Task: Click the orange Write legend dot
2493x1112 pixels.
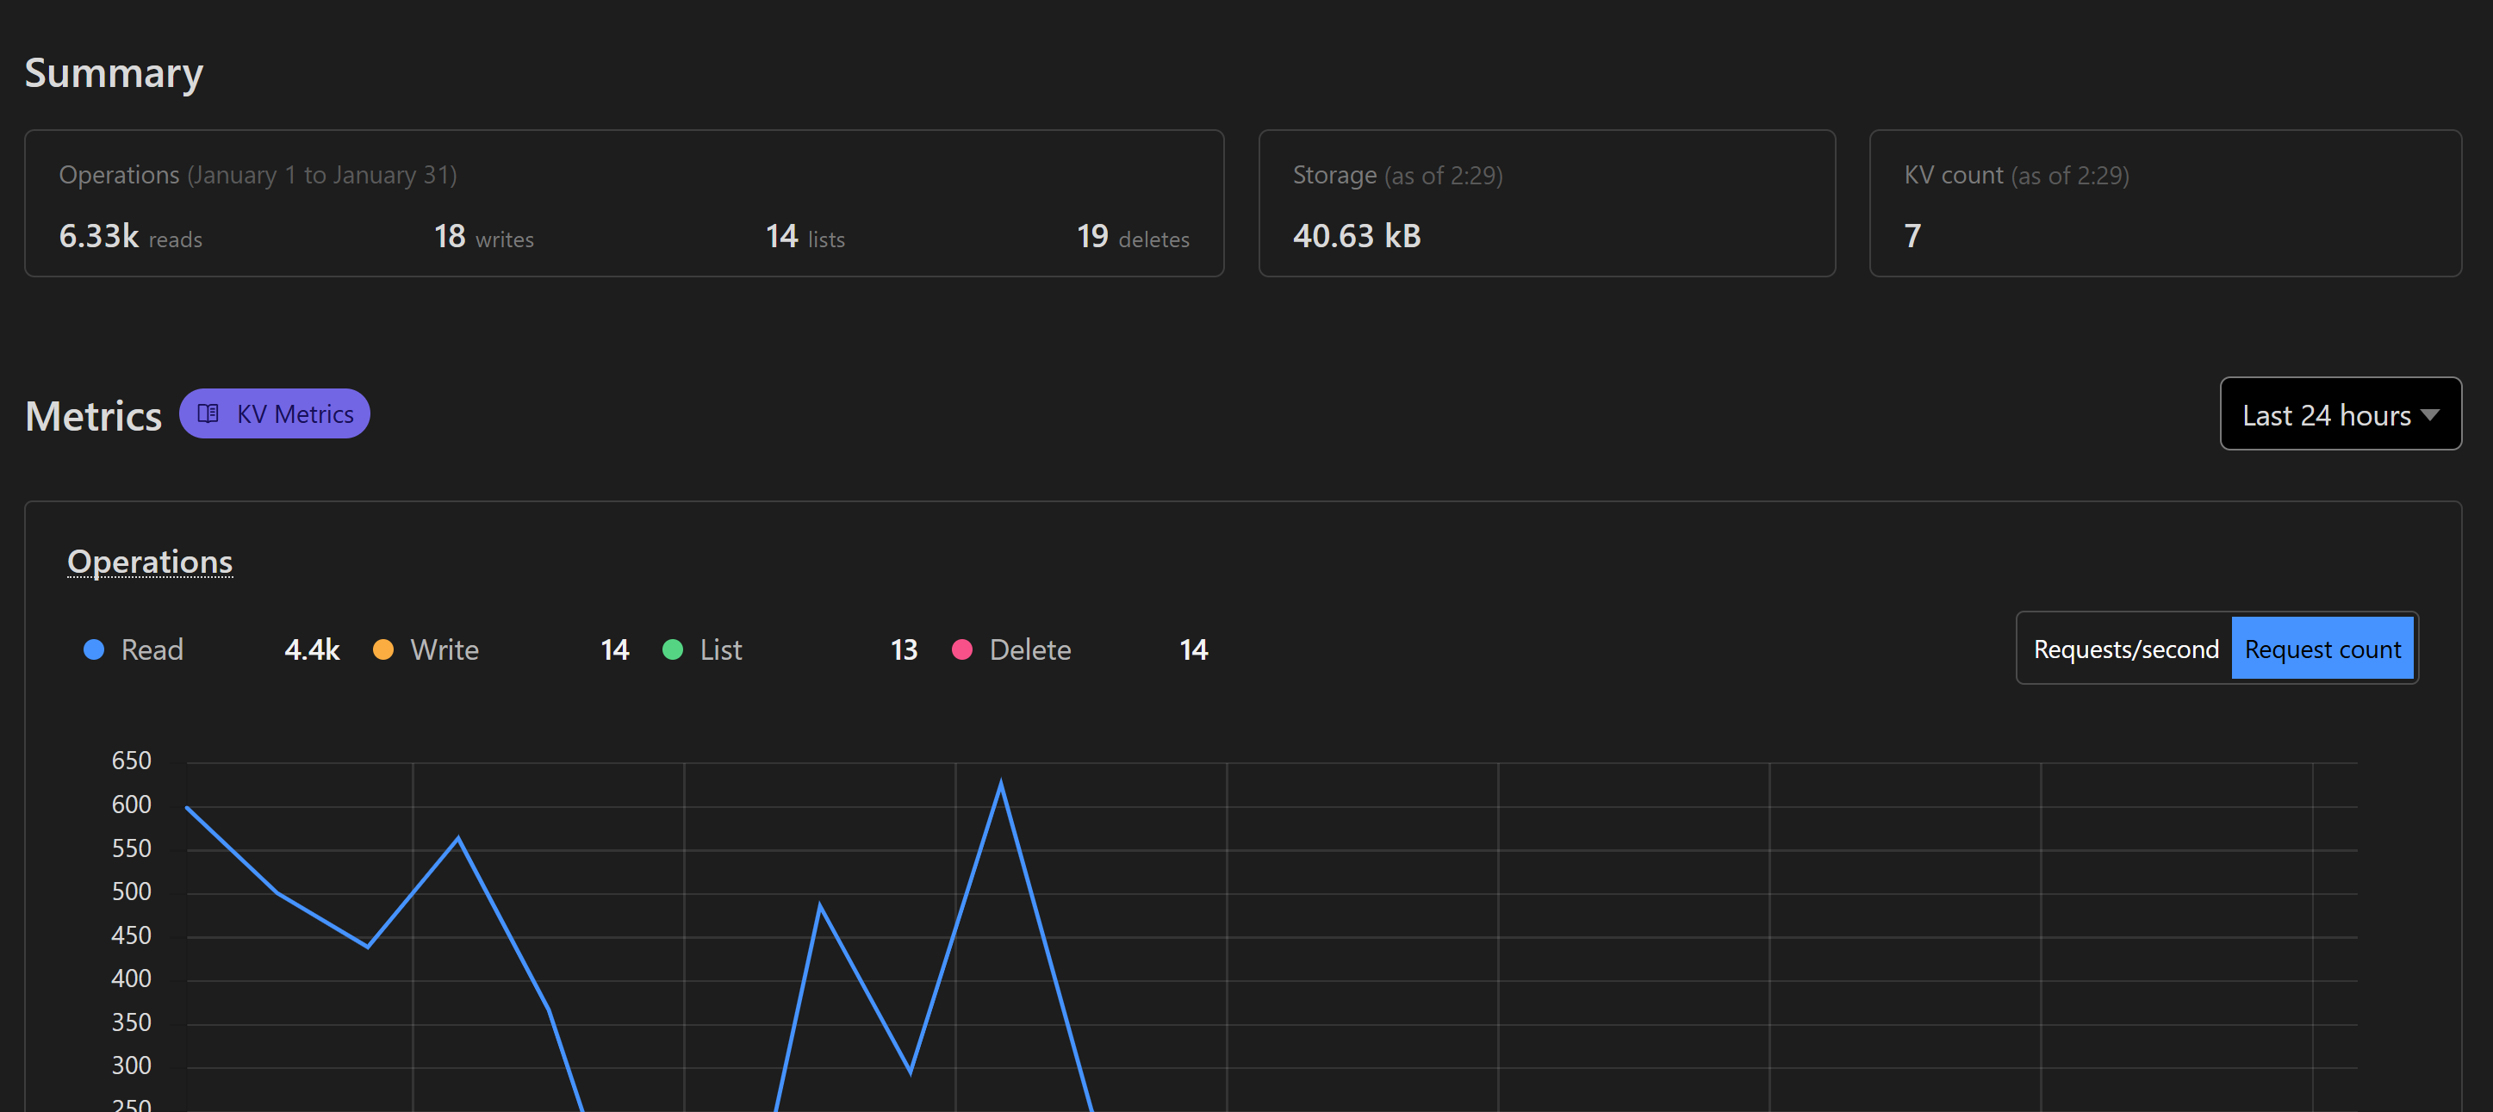Action: pos(383,649)
